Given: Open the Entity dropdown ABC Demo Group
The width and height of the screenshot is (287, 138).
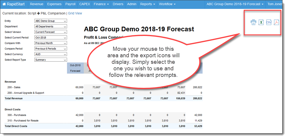Looking at the screenshot, I should click(x=51, y=21).
